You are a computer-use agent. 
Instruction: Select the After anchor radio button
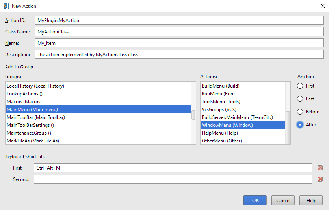[x=300, y=125]
